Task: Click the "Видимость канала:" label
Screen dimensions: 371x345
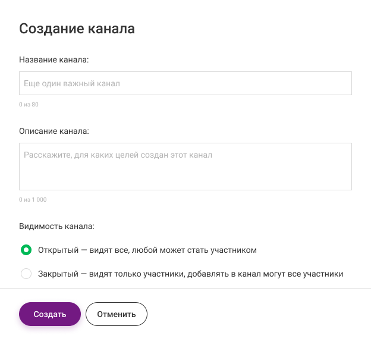Action: tap(57, 226)
